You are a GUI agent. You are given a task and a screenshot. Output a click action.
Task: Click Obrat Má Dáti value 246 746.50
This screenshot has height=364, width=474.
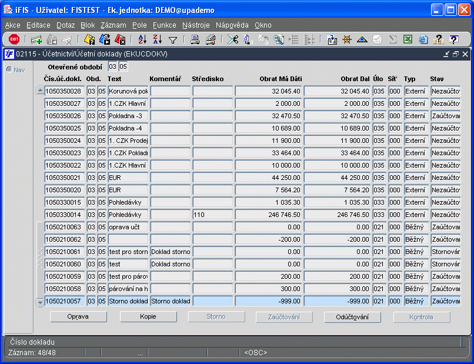(x=268, y=215)
